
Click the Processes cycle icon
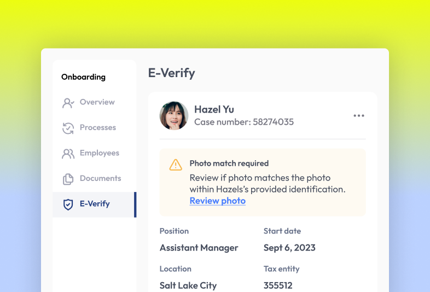(x=68, y=128)
